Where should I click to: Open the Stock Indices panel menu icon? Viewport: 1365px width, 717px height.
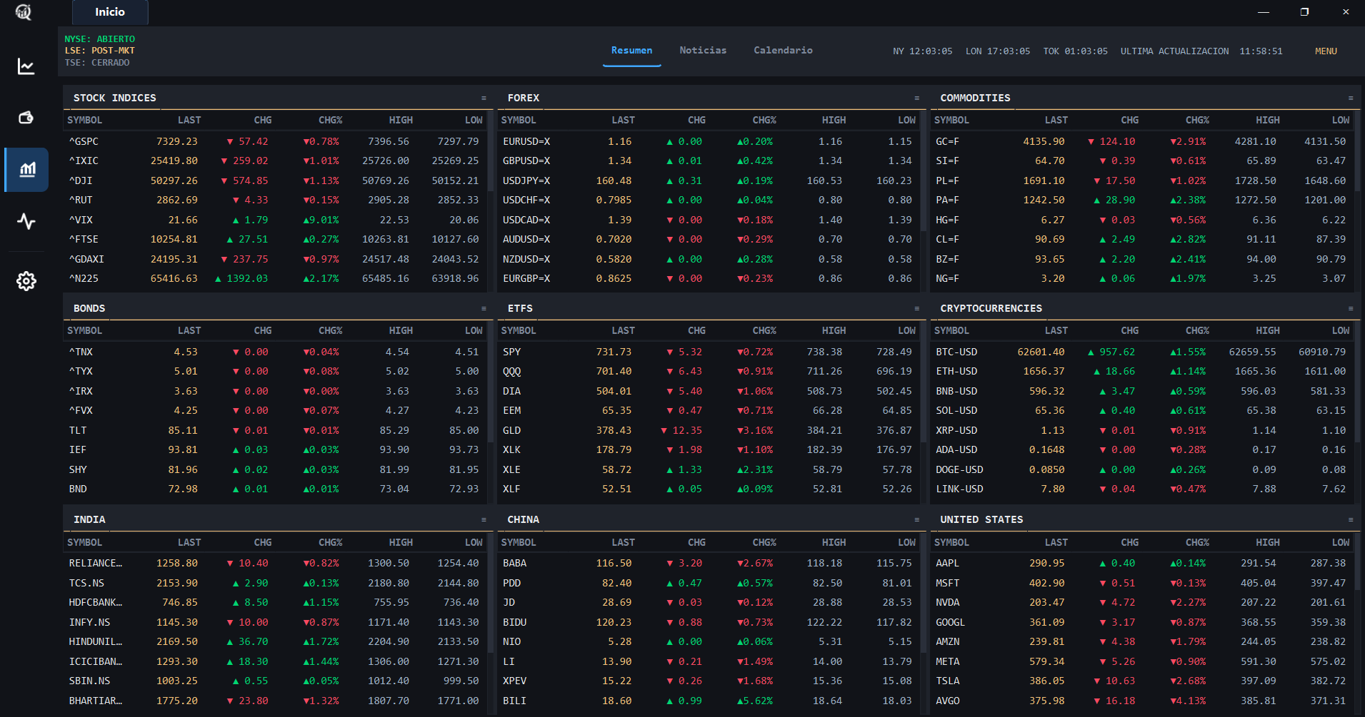484,98
